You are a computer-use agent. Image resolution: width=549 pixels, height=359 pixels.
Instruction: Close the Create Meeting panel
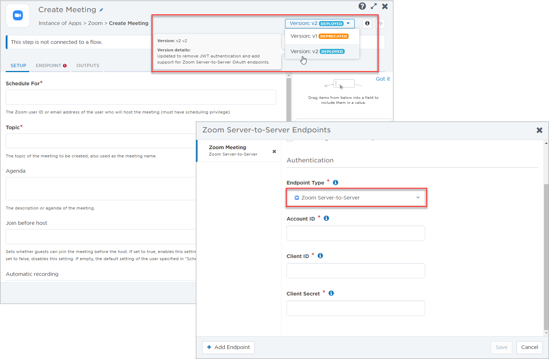385,6
